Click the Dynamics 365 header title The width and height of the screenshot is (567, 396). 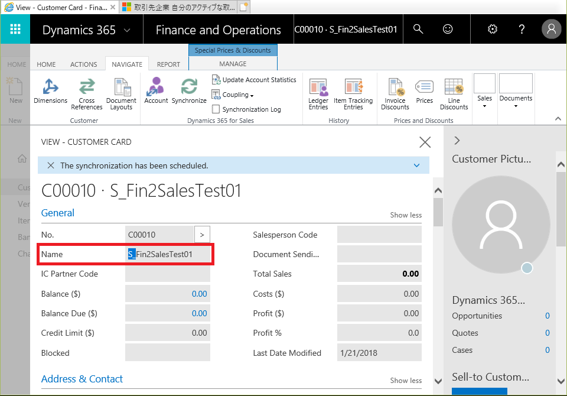point(79,30)
